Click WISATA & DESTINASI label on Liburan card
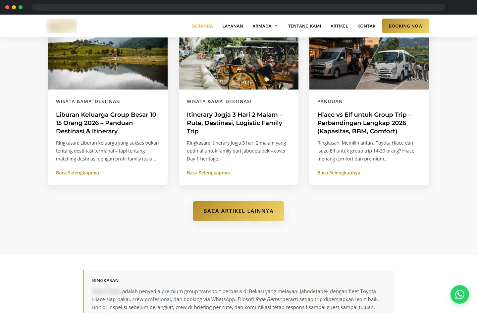This screenshot has height=313, width=477. click(88, 101)
